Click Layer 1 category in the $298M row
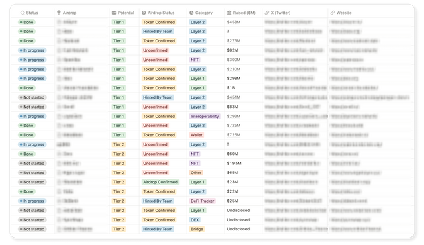This screenshot has height=245, width=424. 197,79
